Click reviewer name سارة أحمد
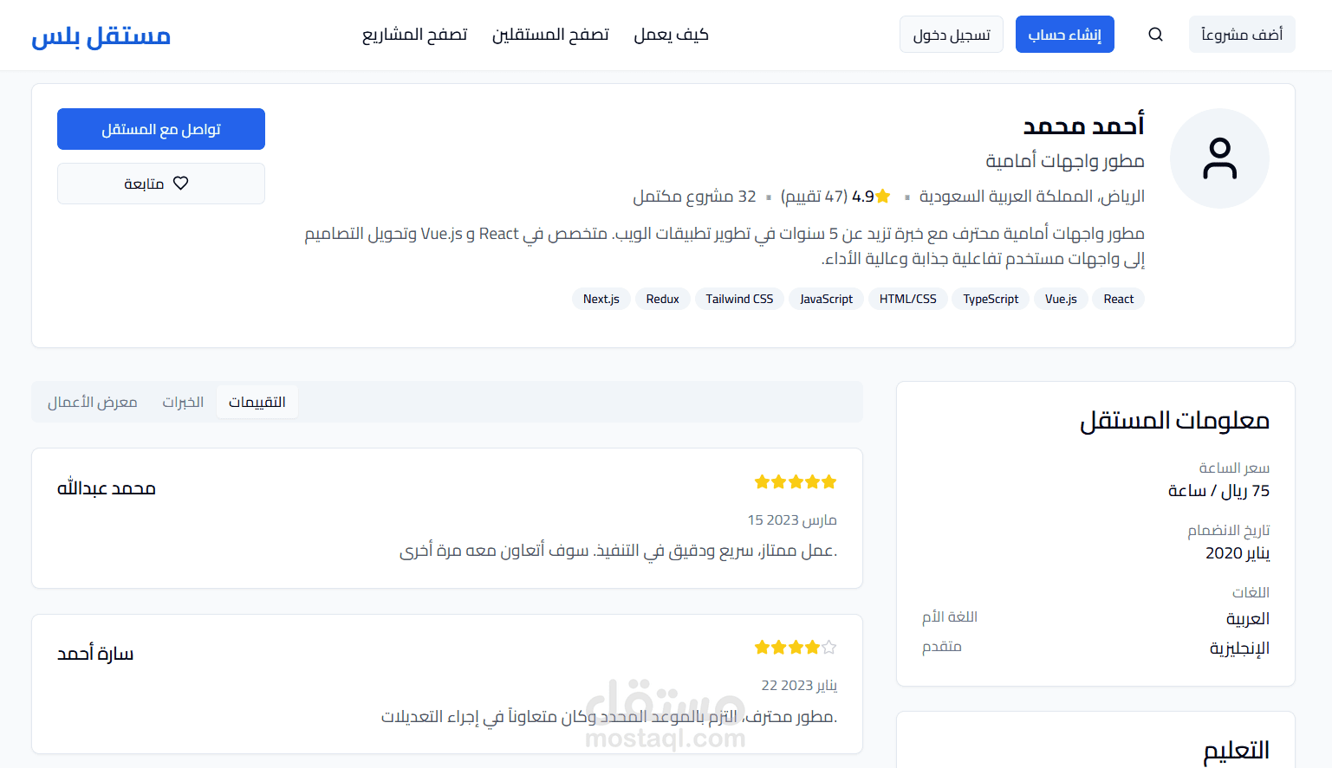This screenshot has height=768, width=1332. 95,654
